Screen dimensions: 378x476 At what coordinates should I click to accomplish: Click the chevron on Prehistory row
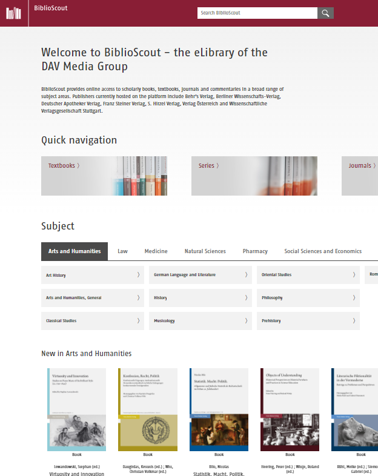354,320
